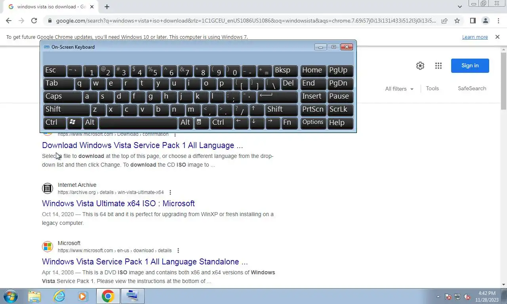Toggle the Caps key on keyboard

tap(63, 97)
